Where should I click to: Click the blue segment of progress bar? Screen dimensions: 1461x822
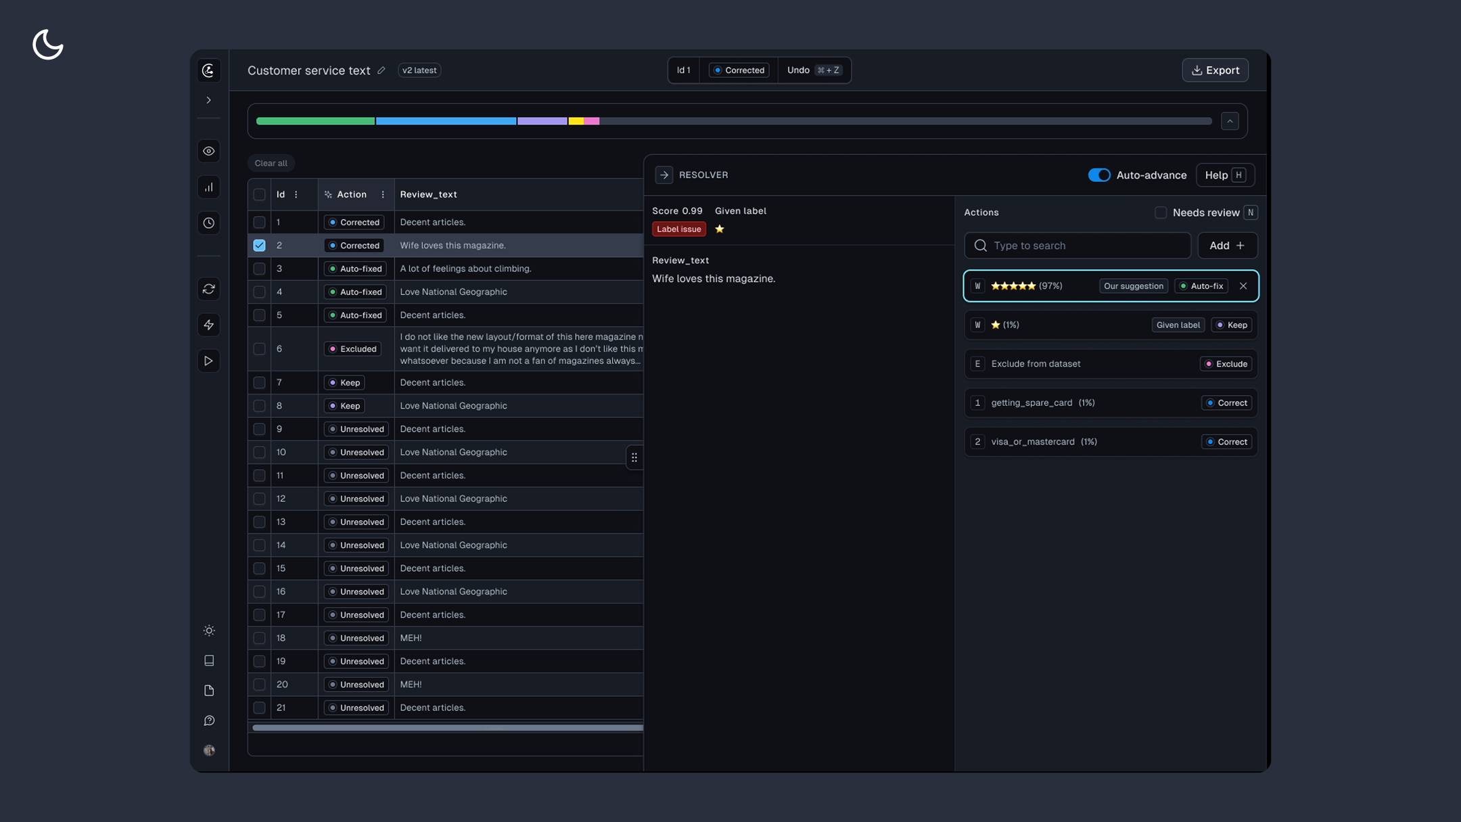coord(446,121)
